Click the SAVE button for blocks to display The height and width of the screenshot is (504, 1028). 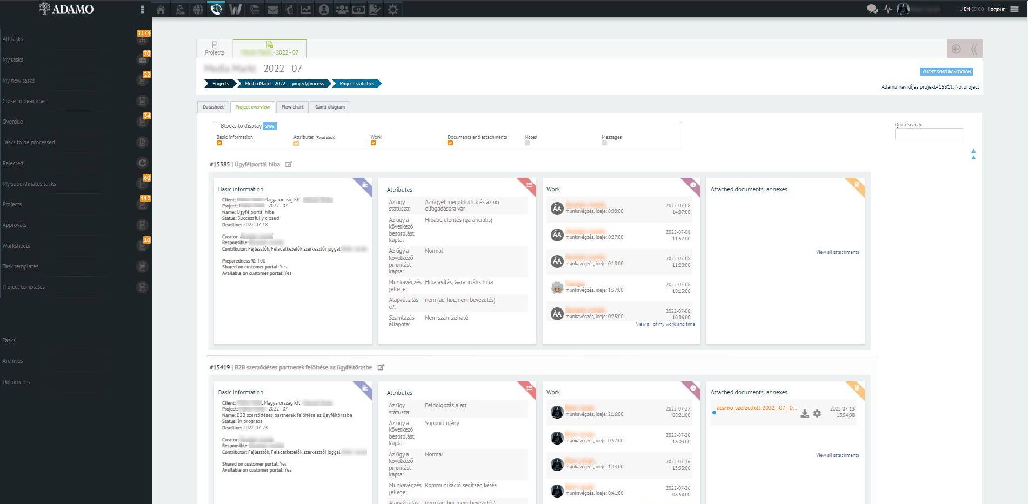click(x=270, y=126)
